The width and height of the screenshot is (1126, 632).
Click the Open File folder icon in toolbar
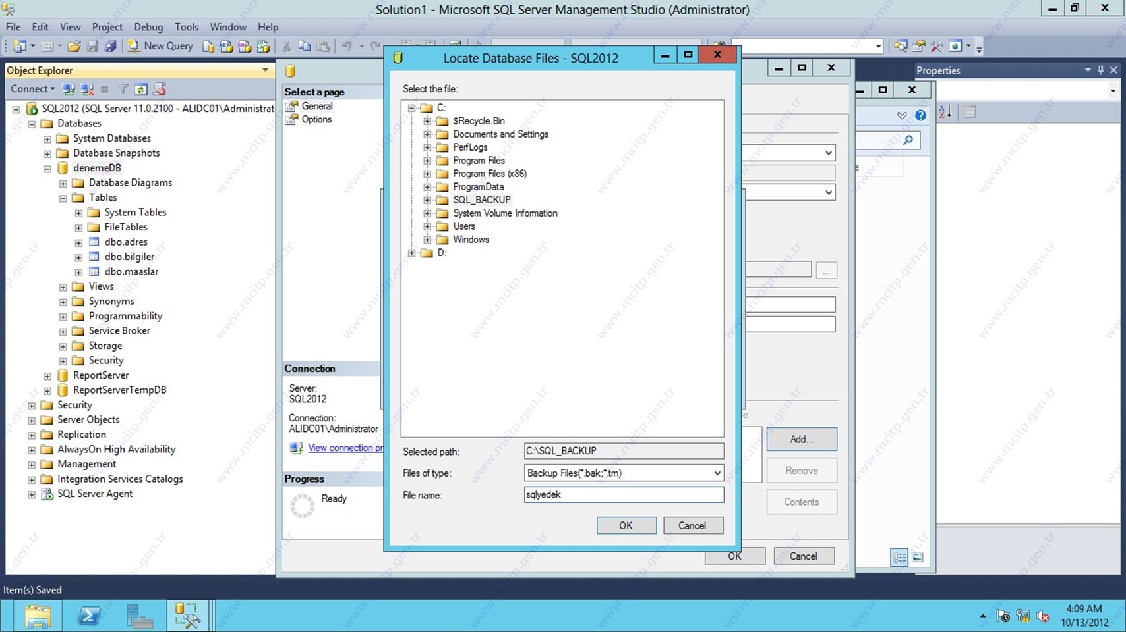[x=74, y=46]
